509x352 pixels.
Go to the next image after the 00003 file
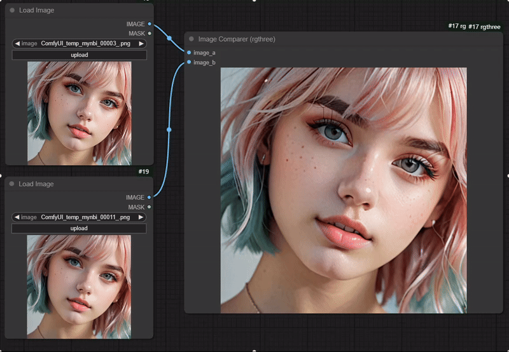click(141, 43)
